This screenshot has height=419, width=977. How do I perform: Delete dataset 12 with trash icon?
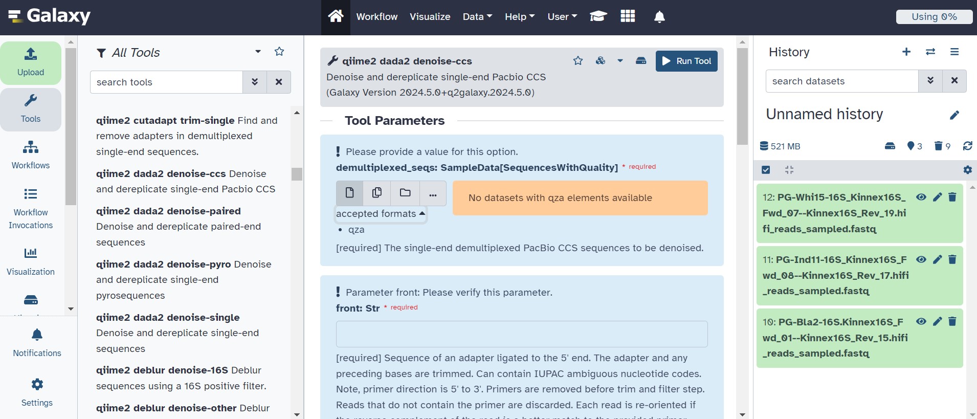[x=952, y=197]
